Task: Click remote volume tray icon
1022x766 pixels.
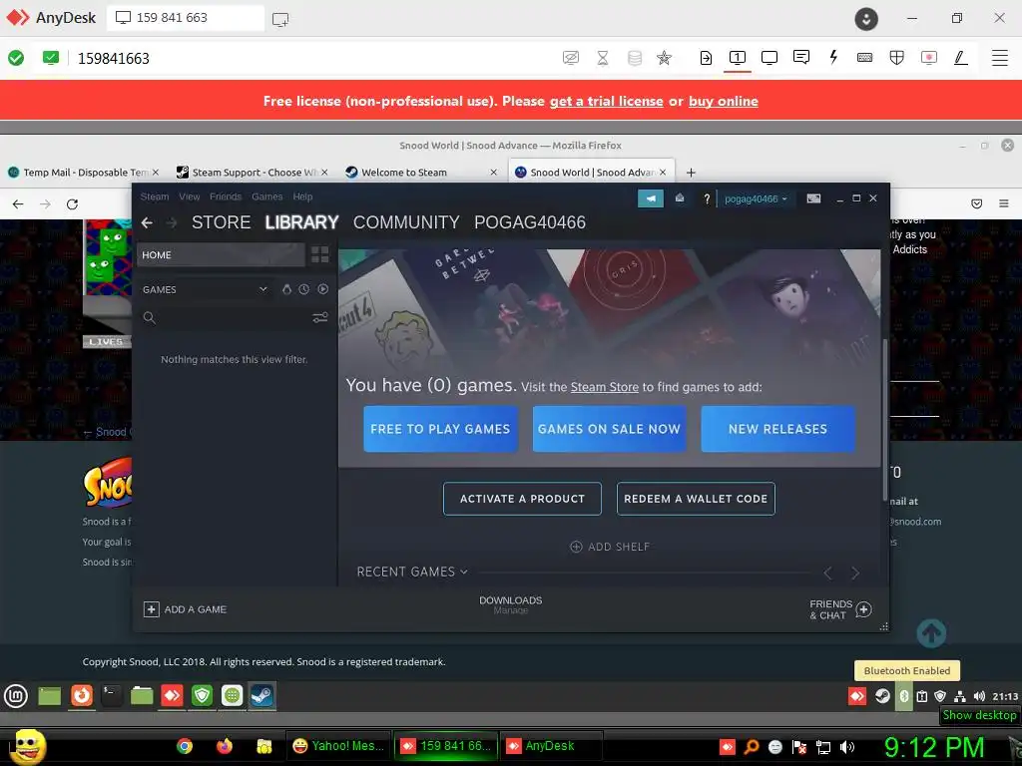Action: (978, 696)
